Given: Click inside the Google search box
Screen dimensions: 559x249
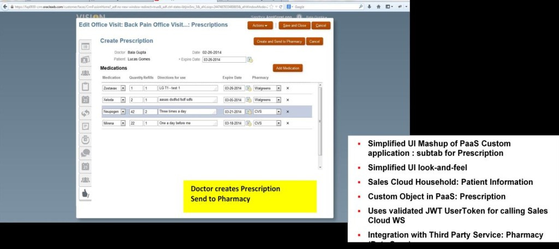Looking at the screenshot, I should [x=324, y=7].
